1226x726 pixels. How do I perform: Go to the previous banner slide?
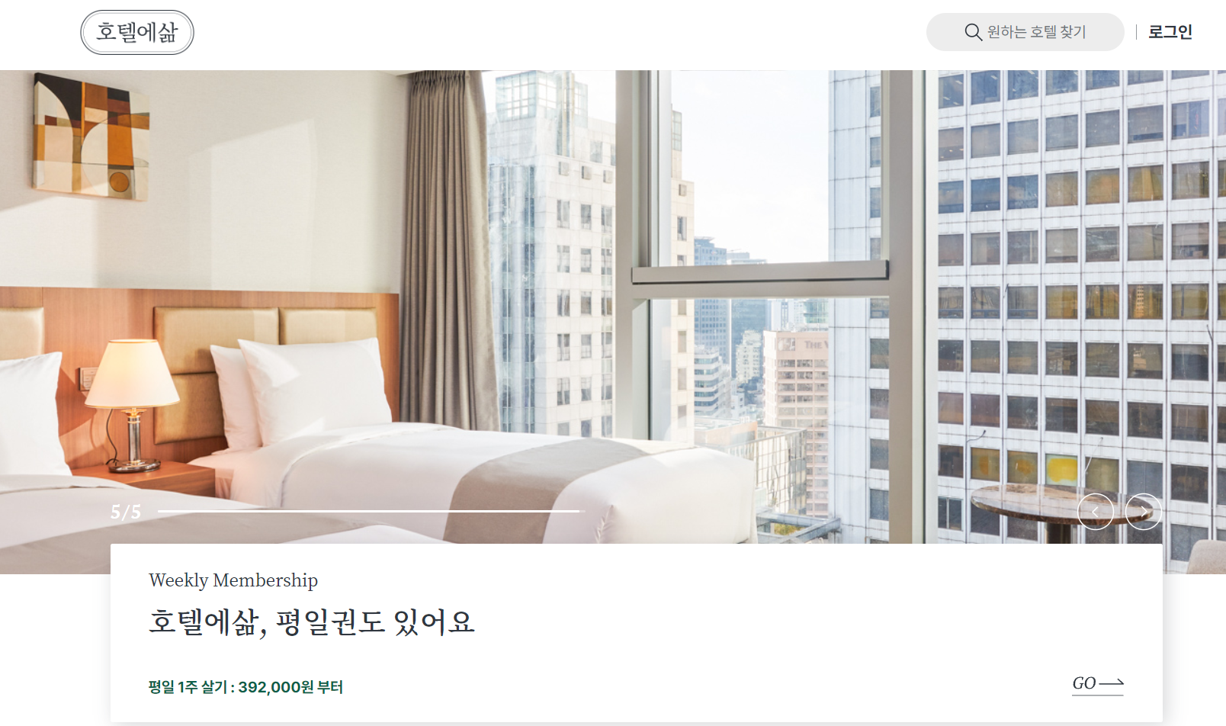1096,512
